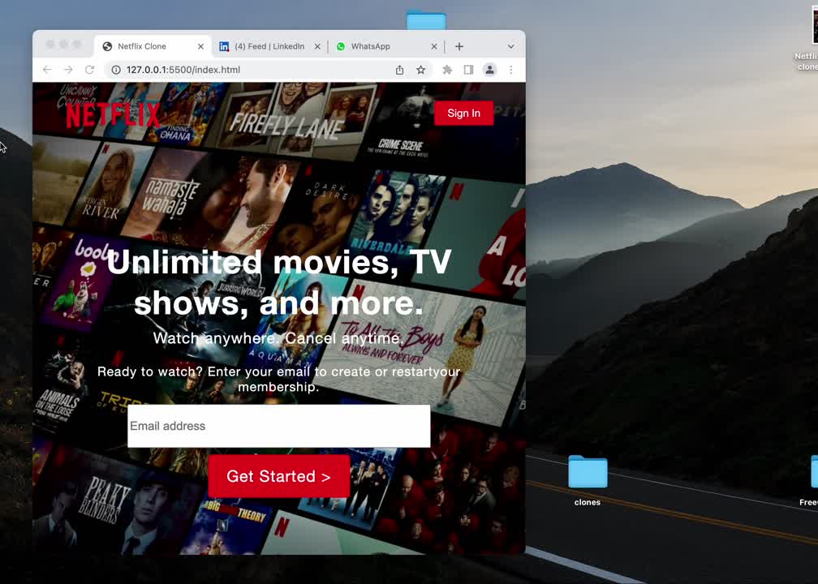Click the 'Ready to watch?' membership text
Image resolution: width=818 pixels, height=584 pixels.
(x=279, y=379)
